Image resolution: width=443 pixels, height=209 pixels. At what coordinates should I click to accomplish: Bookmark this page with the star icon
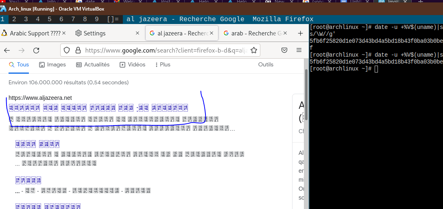pyautogui.click(x=254, y=51)
